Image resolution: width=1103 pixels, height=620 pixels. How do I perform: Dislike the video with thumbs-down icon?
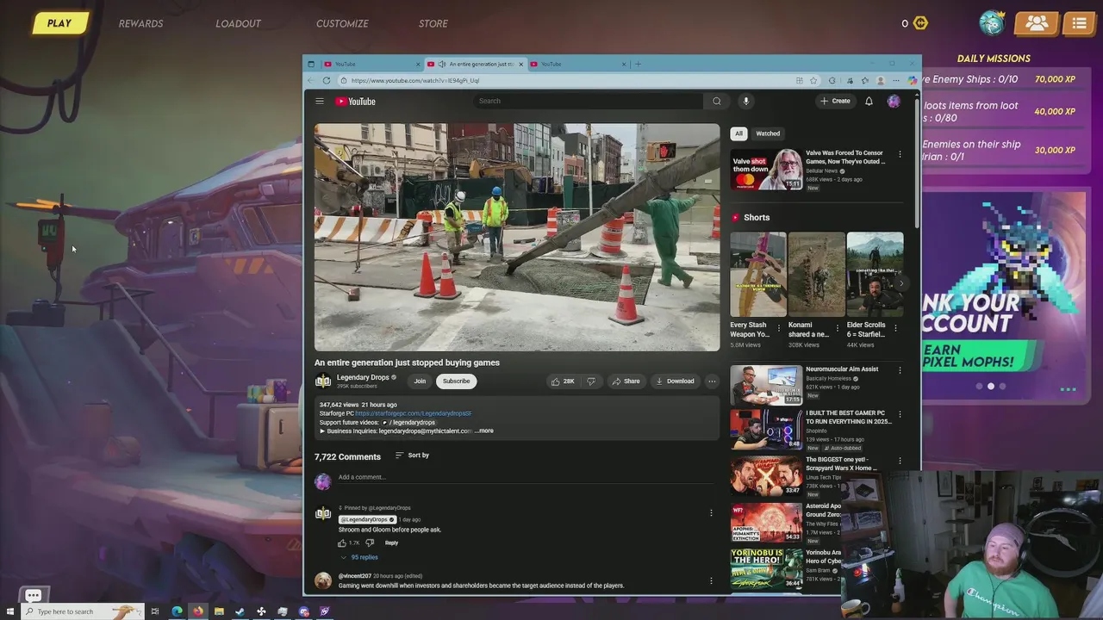click(x=591, y=381)
